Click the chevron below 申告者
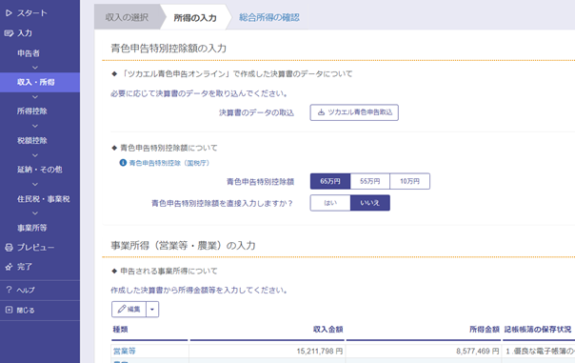 coord(35,68)
